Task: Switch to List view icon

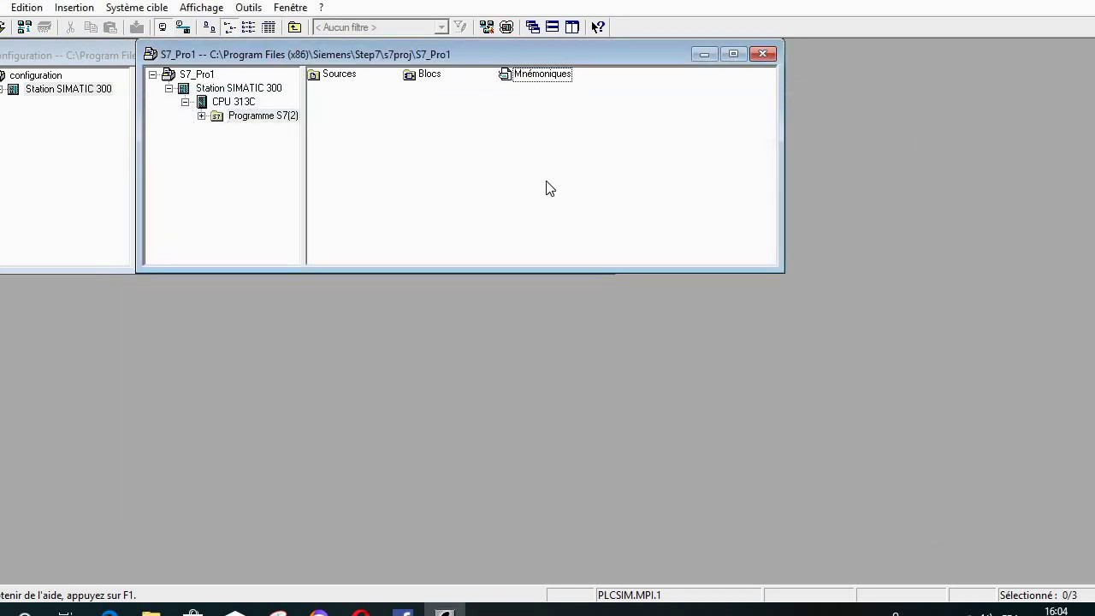Action: [x=248, y=27]
